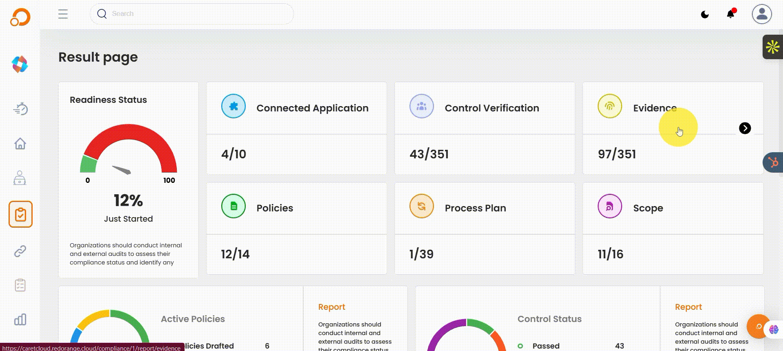Viewport: 783px width, 351px height.
Task: Select the compliance clipboard icon in sidebar
Action: coord(20,214)
